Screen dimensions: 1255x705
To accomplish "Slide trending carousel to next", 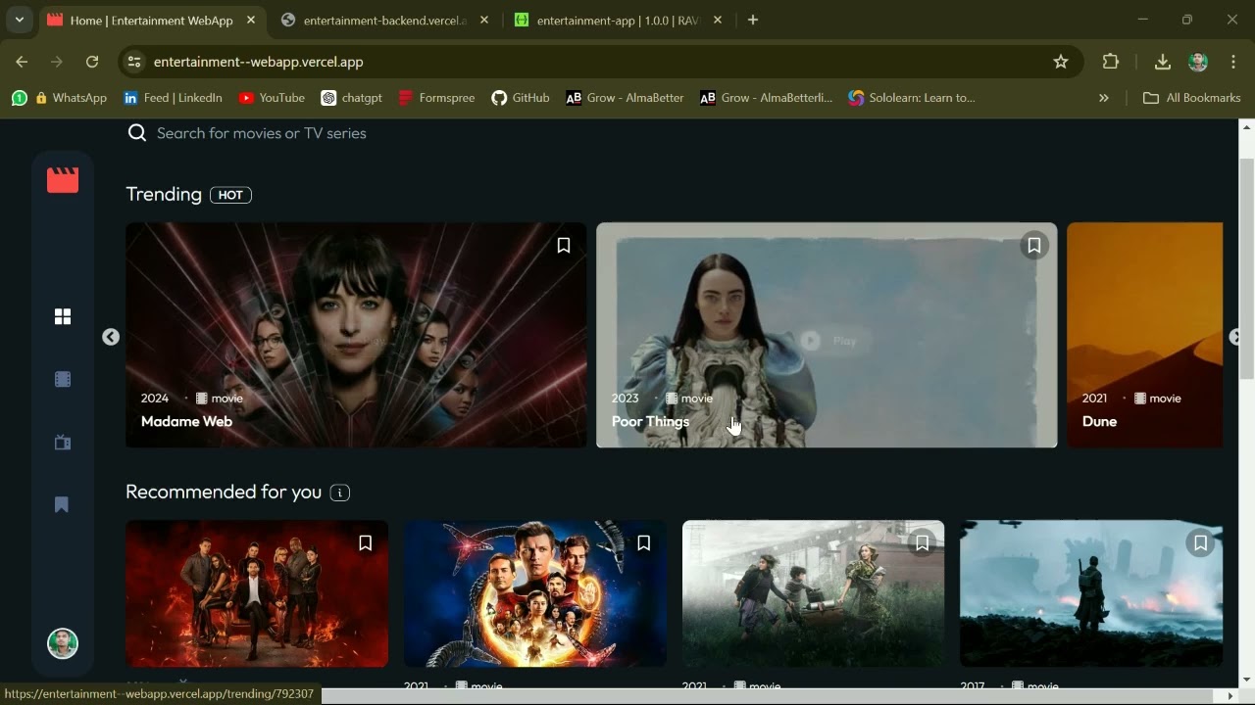I will point(1234,337).
